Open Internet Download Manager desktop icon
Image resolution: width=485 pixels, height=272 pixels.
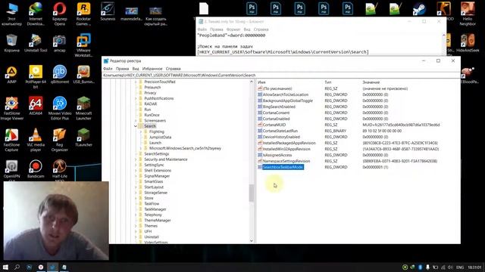point(36,14)
